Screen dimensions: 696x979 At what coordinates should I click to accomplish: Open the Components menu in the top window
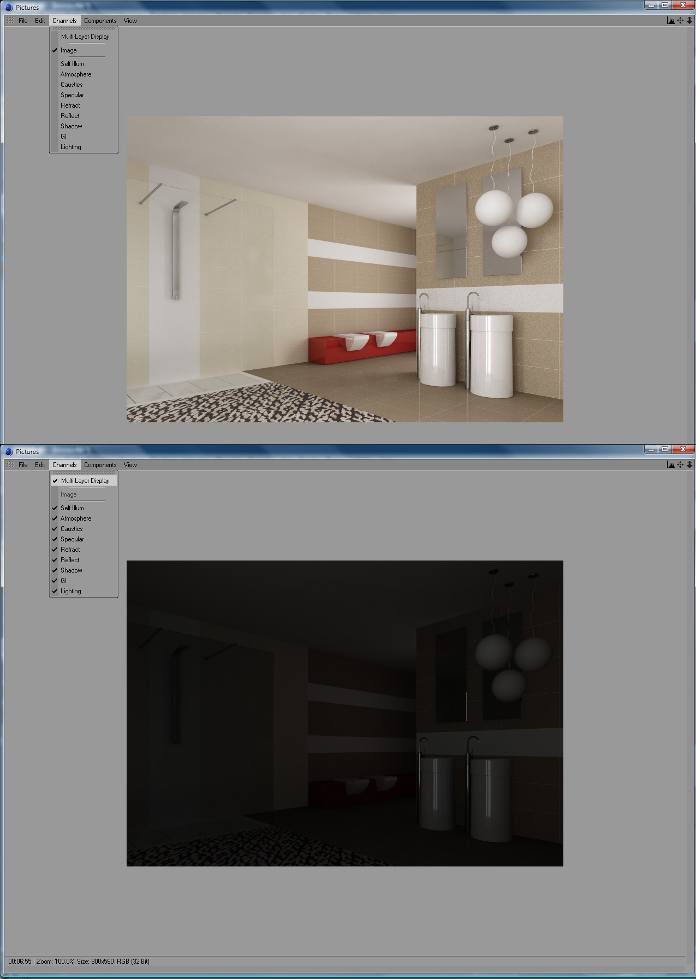pos(100,21)
